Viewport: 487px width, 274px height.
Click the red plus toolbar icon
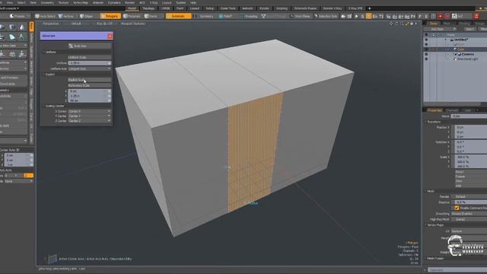441,16
